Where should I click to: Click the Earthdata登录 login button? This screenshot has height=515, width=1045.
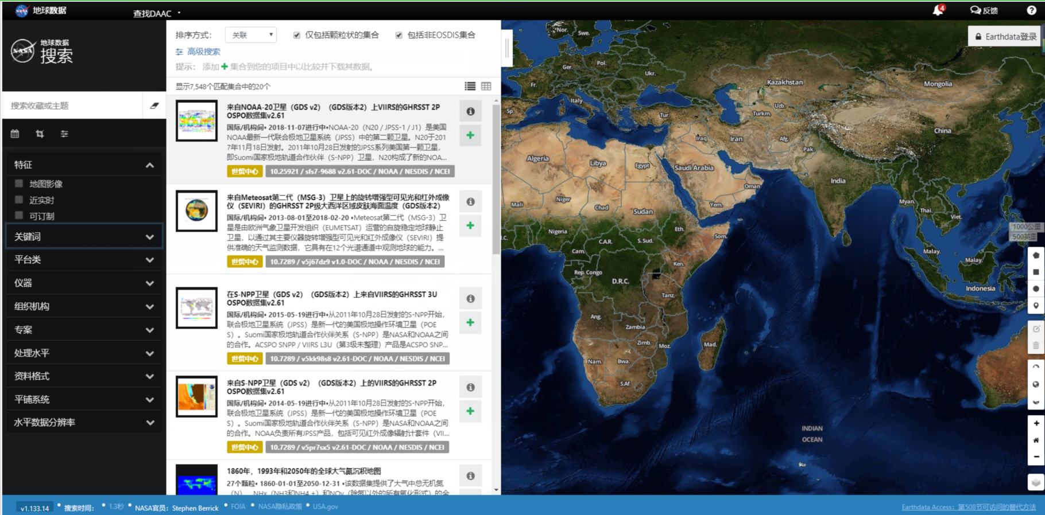click(1005, 37)
